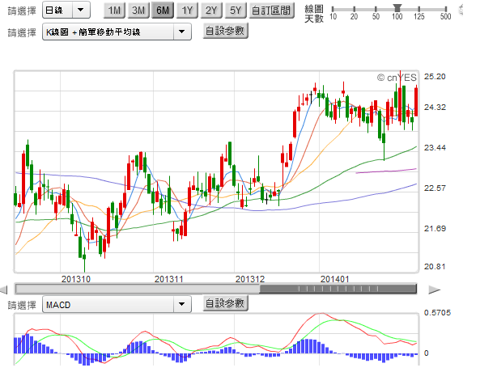Set the 線圖天數 slider to 125
Screen dimensions: 497x372
418,10
